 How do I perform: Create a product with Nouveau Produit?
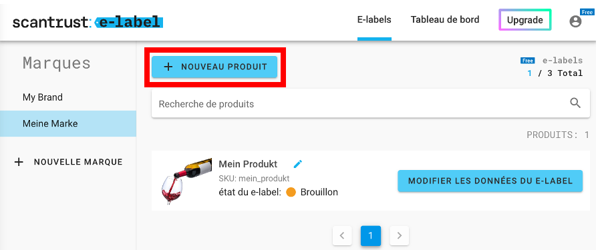214,67
